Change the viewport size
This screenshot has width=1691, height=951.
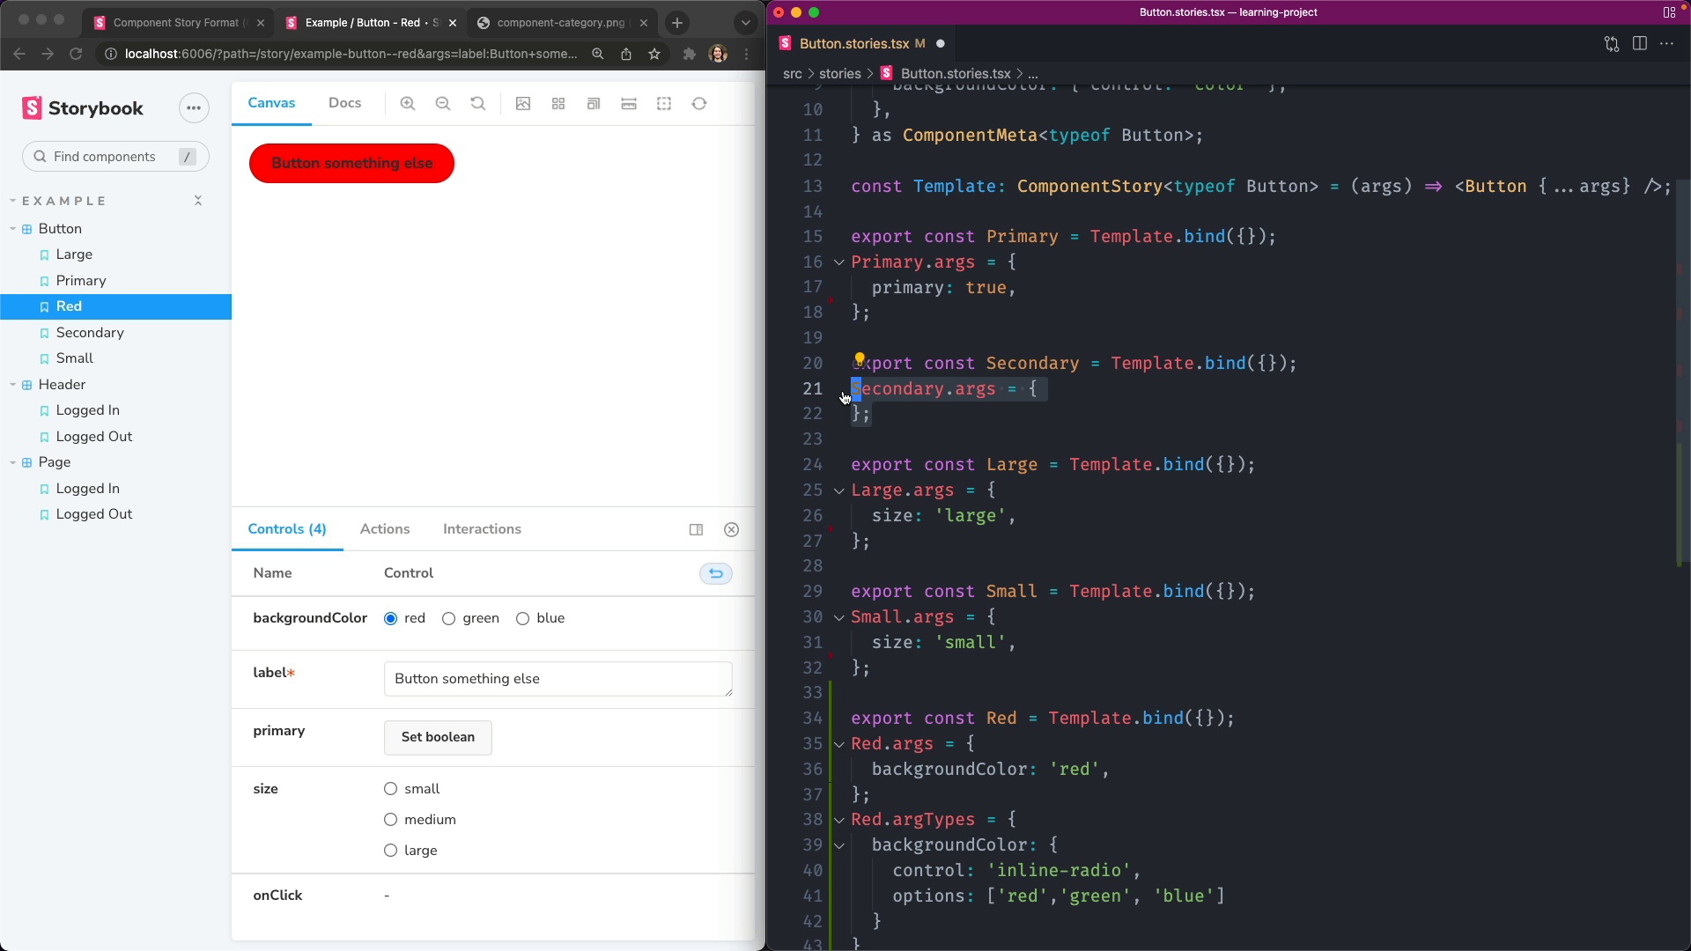(x=594, y=104)
